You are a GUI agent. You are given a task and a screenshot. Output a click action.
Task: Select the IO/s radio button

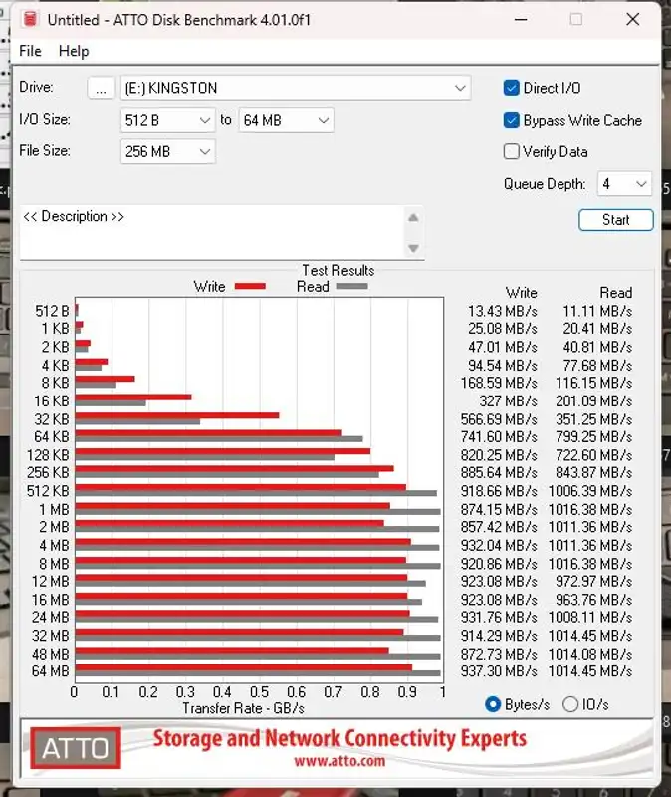[570, 704]
